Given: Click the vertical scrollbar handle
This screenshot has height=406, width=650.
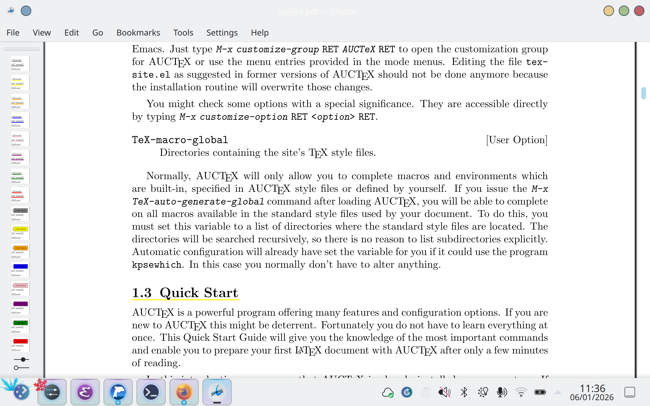Looking at the screenshot, I should pos(643,93).
